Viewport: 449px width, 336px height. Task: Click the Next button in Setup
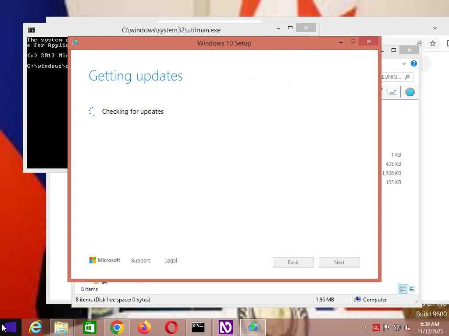[339, 262]
